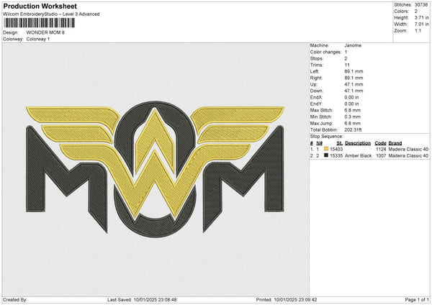Click the stitch count 15403
The width and height of the screenshot is (432, 305).
(x=336, y=149)
